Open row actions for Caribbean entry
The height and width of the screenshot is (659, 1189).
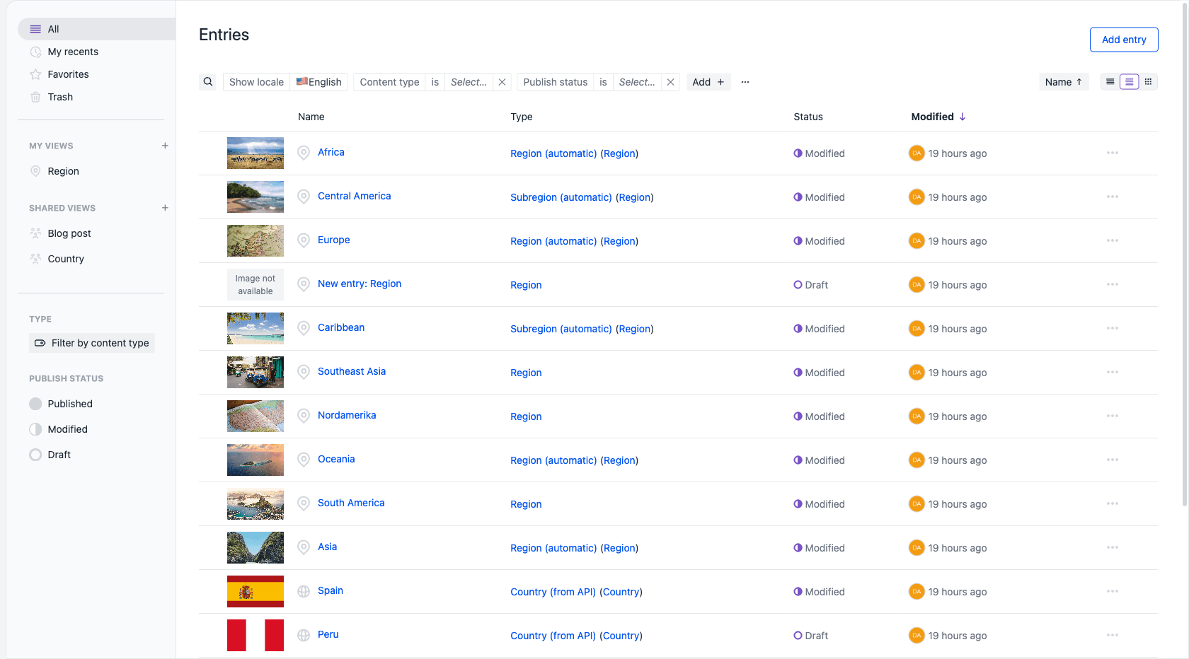[x=1113, y=328]
